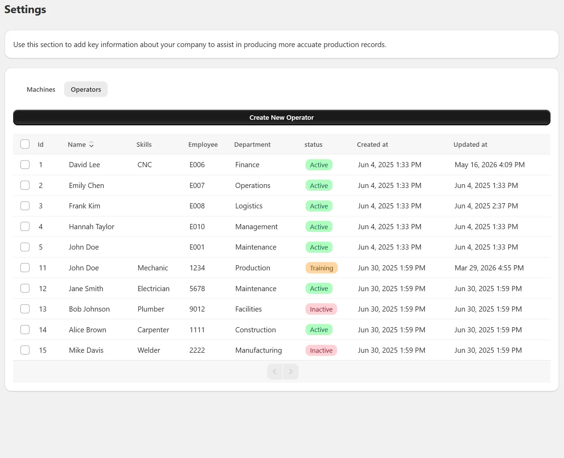The height and width of the screenshot is (458, 564).
Task: Click the Manufacturing department cell
Action: (258, 350)
